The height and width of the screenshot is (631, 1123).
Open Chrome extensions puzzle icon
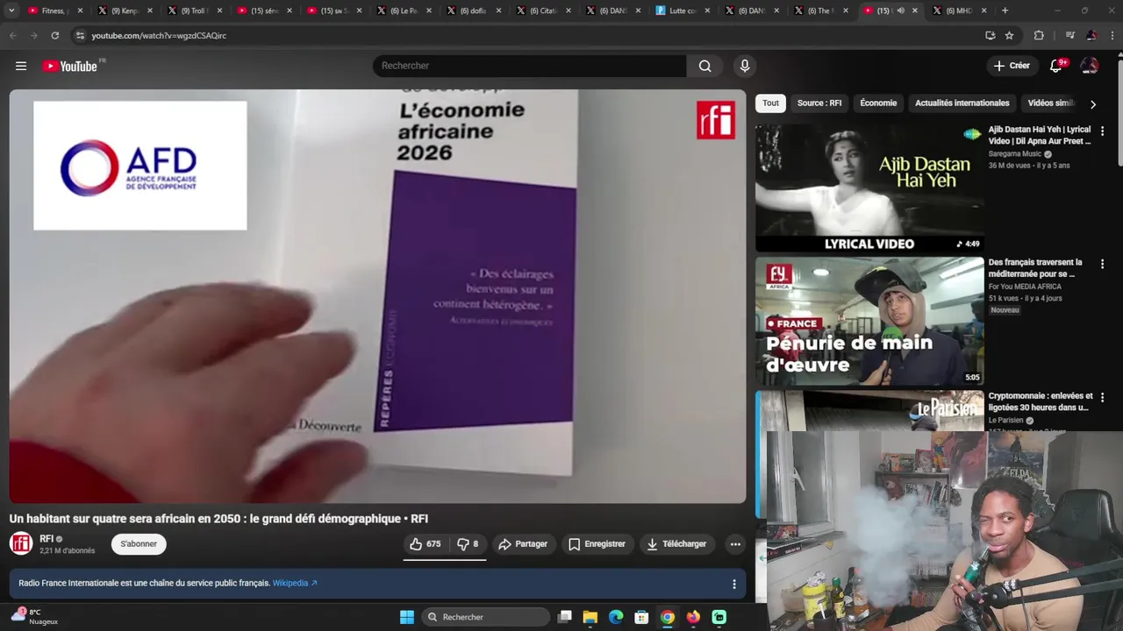point(1039,35)
